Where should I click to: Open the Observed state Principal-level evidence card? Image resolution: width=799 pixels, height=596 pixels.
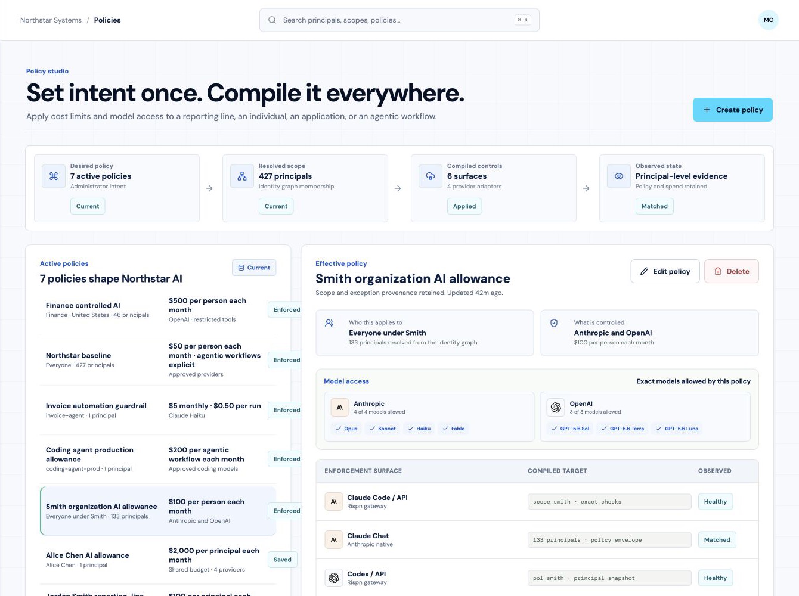(x=682, y=188)
